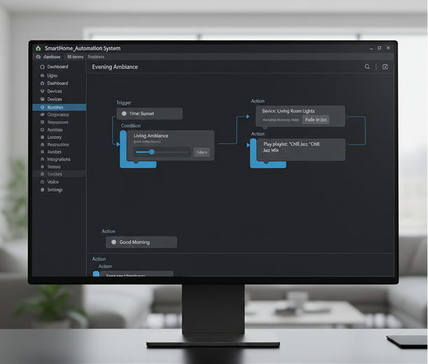Click the Voice icon in sidebar
Image resolution: width=428 pixels, height=364 pixels.
pos(42,182)
